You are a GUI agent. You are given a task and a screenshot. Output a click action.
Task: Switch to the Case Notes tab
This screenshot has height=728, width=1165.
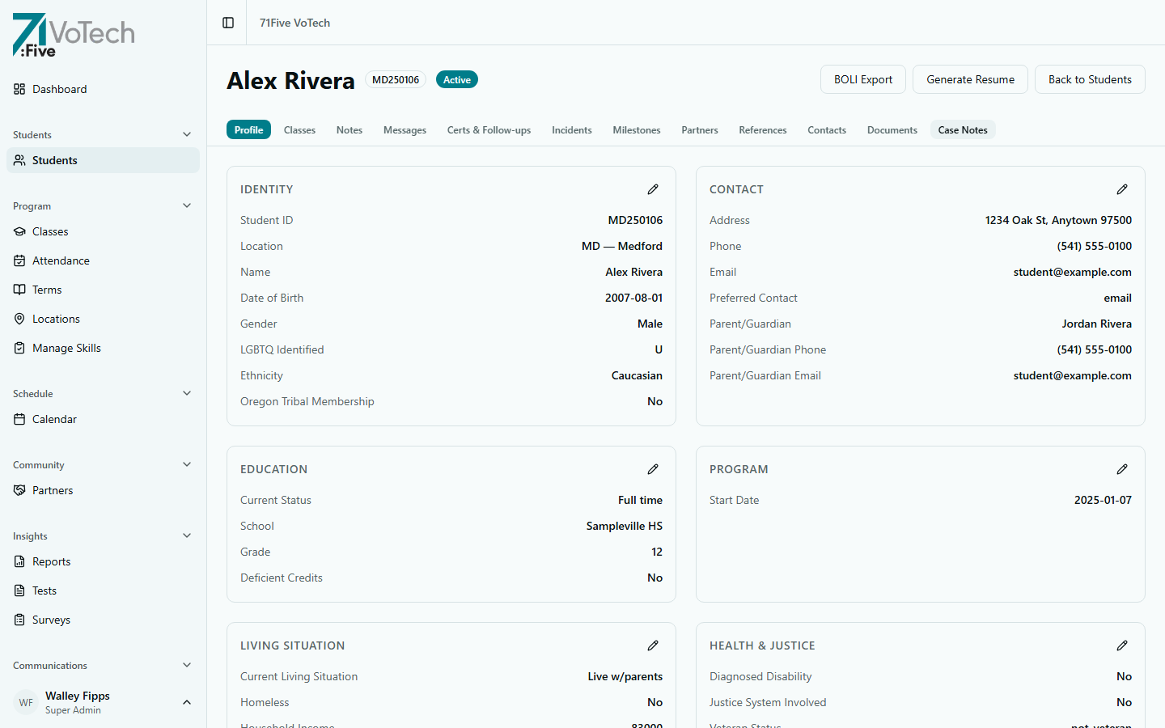(x=963, y=129)
